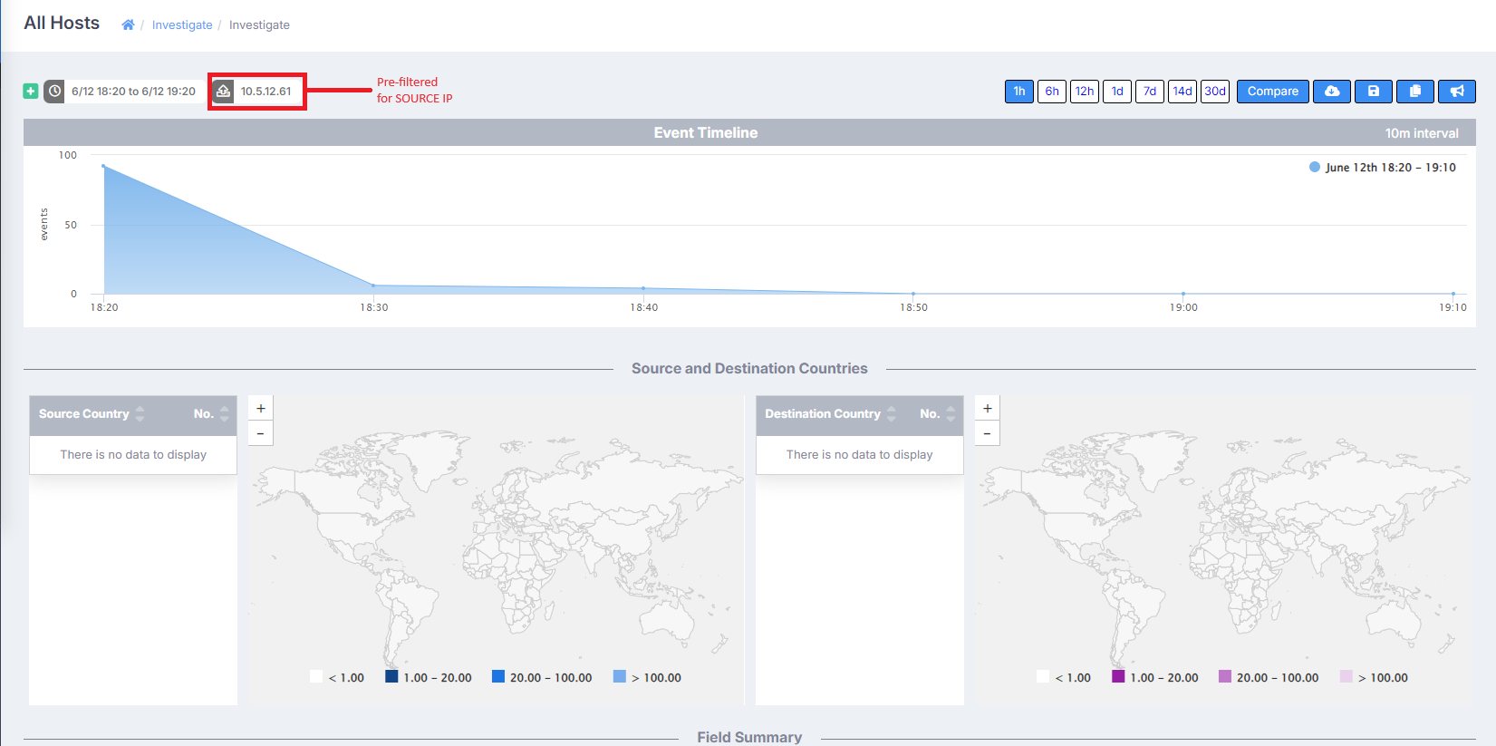Select the 1d time range
This screenshot has height=746, width=1496.
click(x=1117, y=91)
